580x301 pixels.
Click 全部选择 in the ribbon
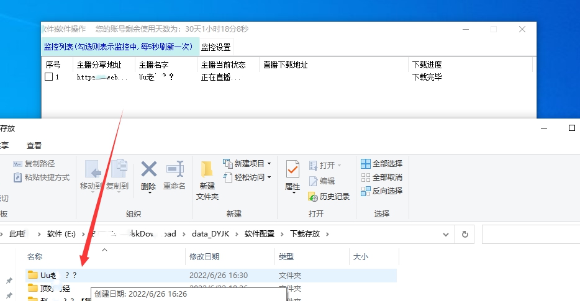(382, 163)
